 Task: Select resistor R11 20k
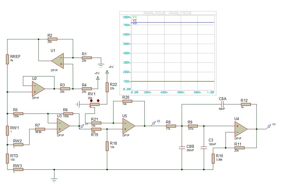pyautogui.click(x=239, y=148)
